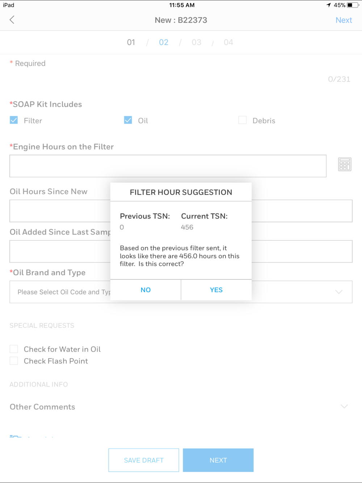The image size is (362, 483).
Task: Go back using the left chevron arrow
Action: pyautogui.click(x=12, y=20)
